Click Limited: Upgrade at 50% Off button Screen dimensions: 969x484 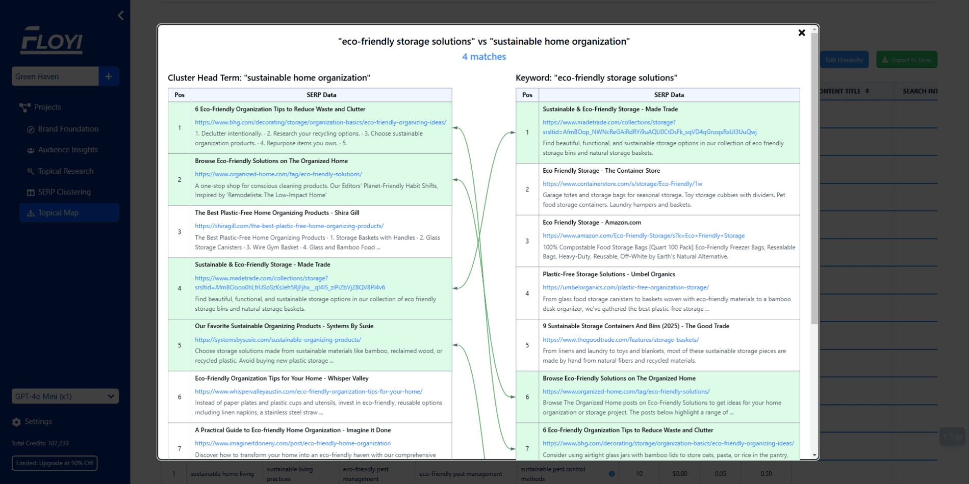pos(55,463)
